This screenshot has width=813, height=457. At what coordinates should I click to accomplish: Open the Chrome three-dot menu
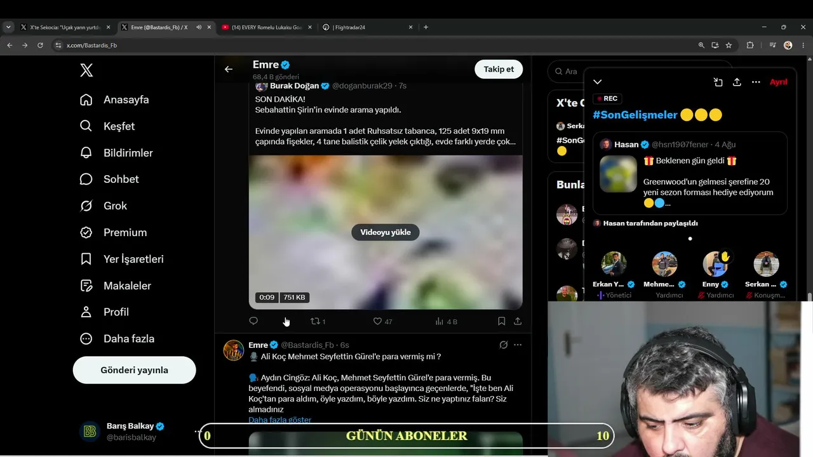coord(803,45)
